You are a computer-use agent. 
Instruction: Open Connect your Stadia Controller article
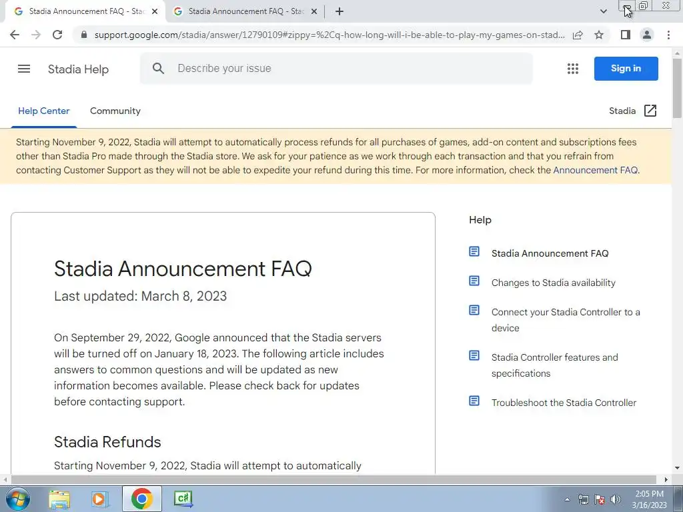tap(566, 320)
